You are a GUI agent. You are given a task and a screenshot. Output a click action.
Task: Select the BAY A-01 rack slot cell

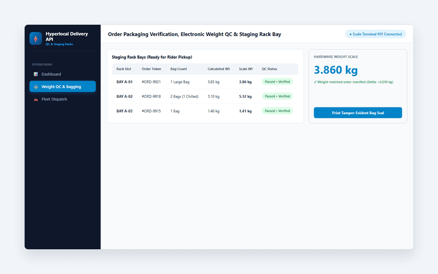[125, 82]
